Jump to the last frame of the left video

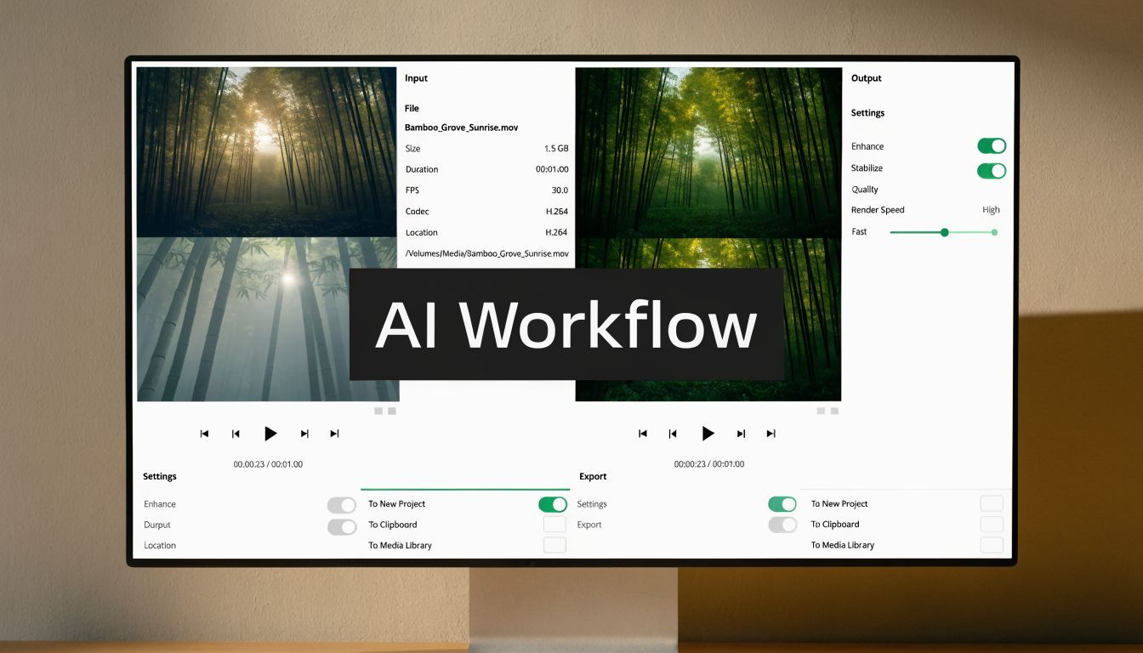pyautogui.click(x=333, y=433)
